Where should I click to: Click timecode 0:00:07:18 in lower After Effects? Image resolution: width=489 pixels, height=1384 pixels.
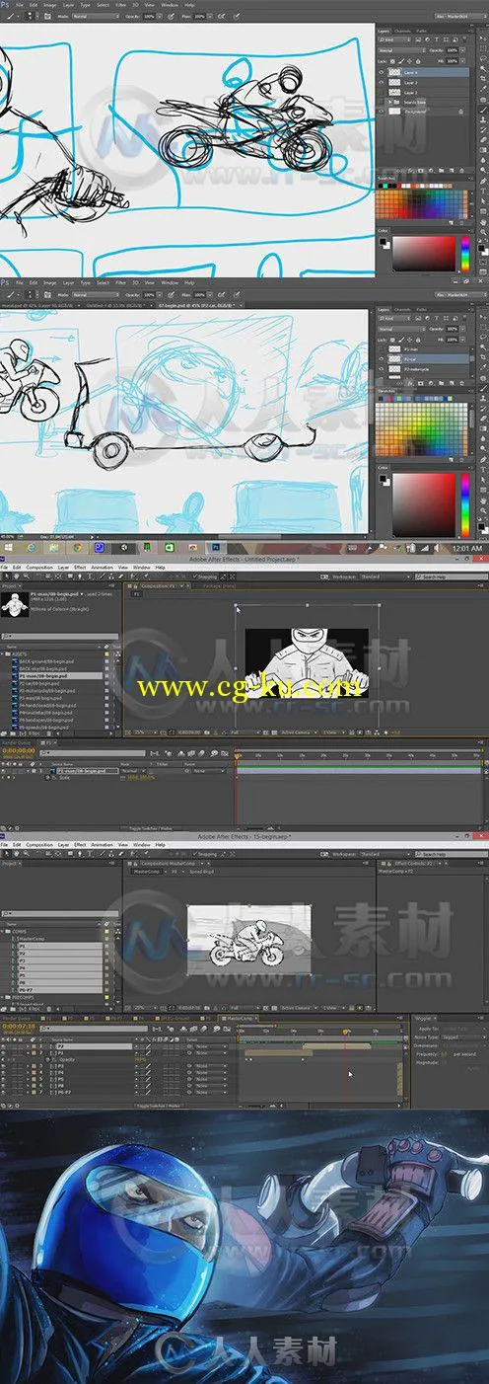[x=17, y=1026]
